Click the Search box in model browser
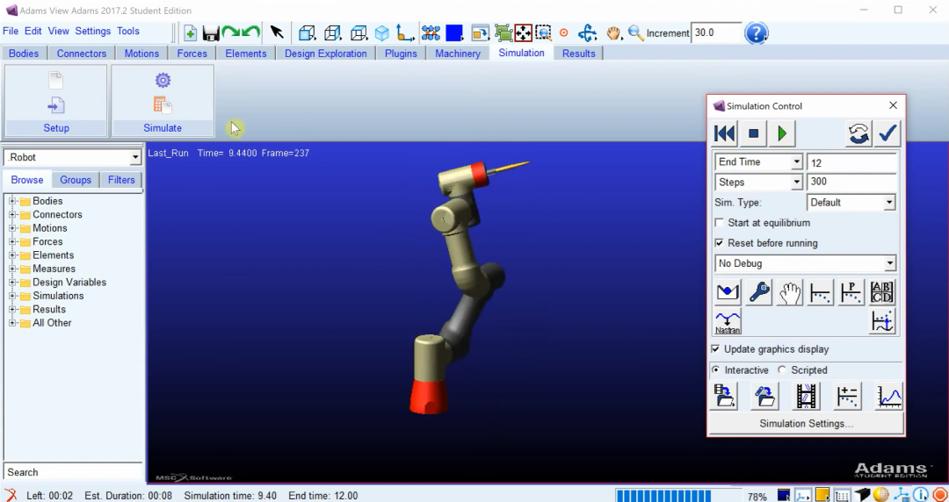This screenshot has height=502, width=949. coord(73,472)
